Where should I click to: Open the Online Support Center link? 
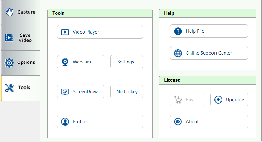(209, 53)
